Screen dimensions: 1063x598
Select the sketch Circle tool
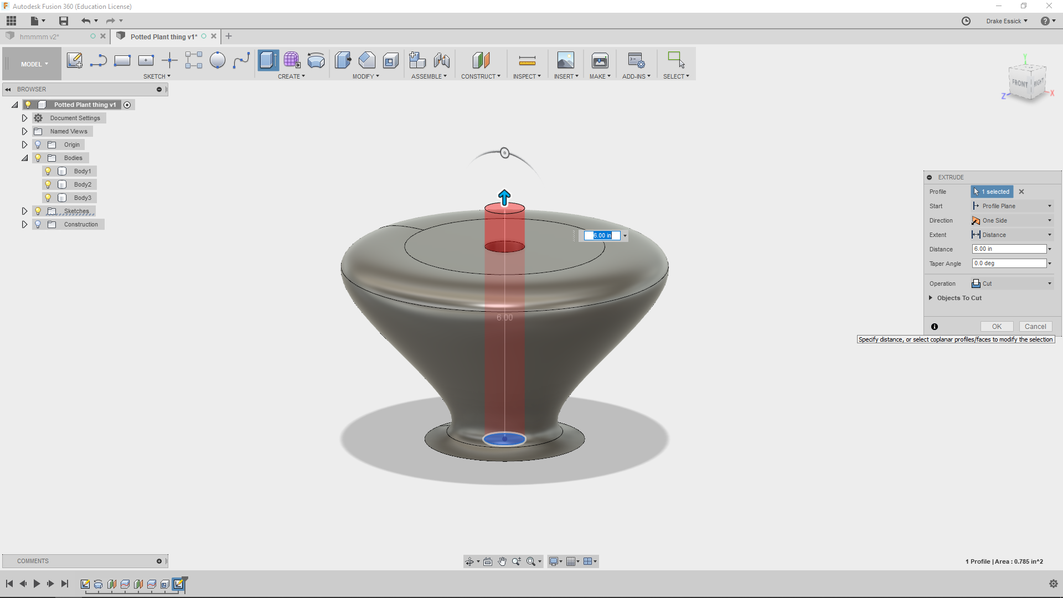(217, 60)
